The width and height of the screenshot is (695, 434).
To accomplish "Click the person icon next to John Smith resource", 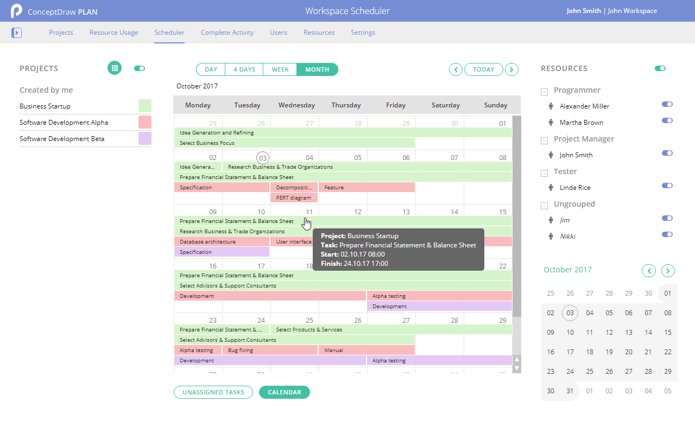I will (x=552, y=155).
